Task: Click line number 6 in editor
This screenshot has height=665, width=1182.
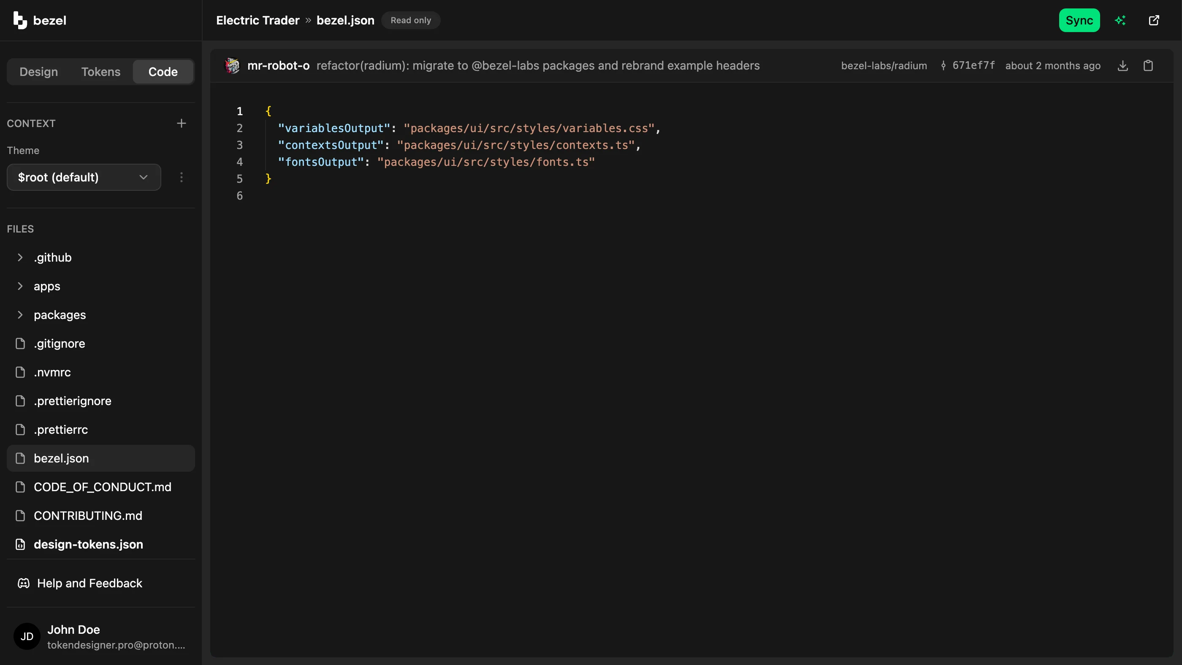Action: point(239,196)
